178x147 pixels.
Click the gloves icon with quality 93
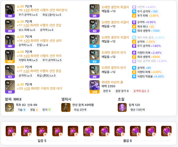(10, 72)
